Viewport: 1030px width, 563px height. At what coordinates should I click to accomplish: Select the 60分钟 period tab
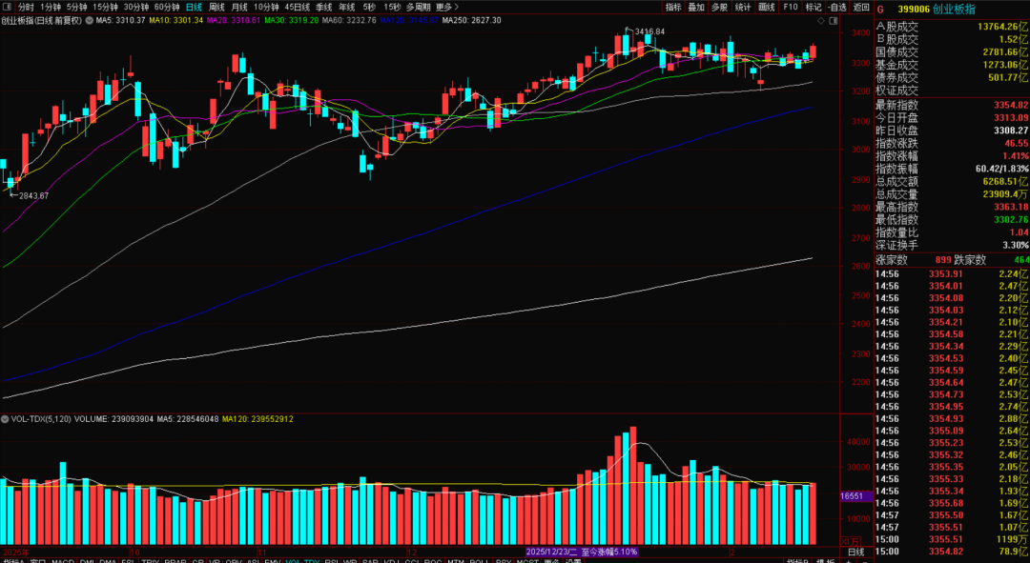(x=167, y=7)
